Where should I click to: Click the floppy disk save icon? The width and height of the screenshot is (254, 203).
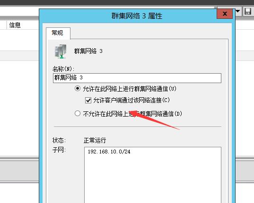coord(248,11)
